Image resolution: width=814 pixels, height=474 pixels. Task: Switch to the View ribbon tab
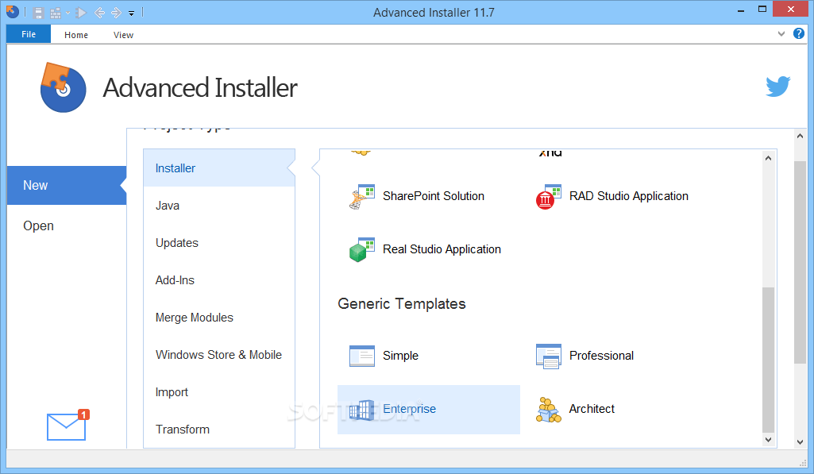[123, 35]
